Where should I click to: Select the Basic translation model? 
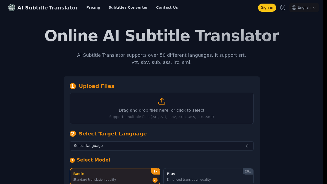[115, 176]
